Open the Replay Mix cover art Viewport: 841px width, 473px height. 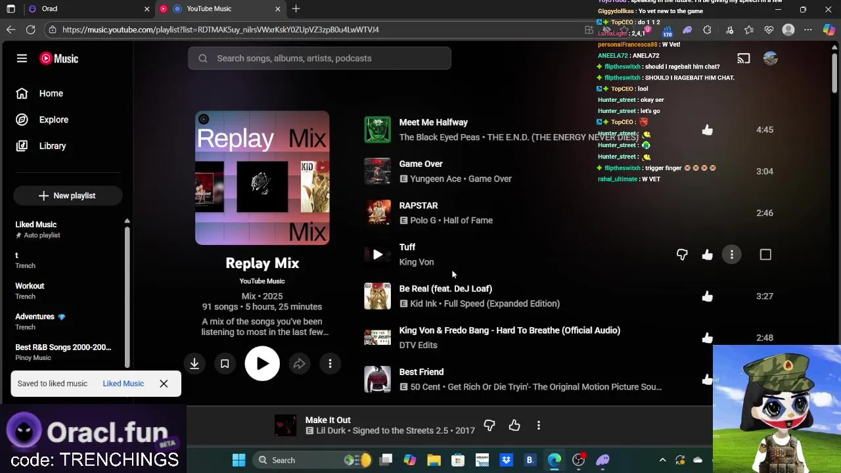(262, 177)
